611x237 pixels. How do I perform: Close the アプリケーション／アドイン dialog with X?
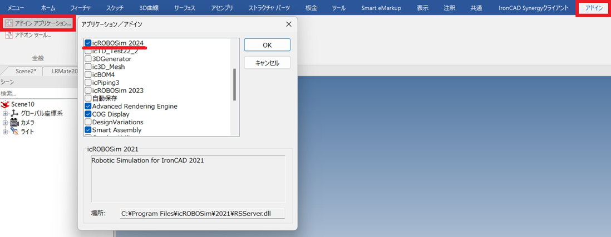tap(289, 24)
